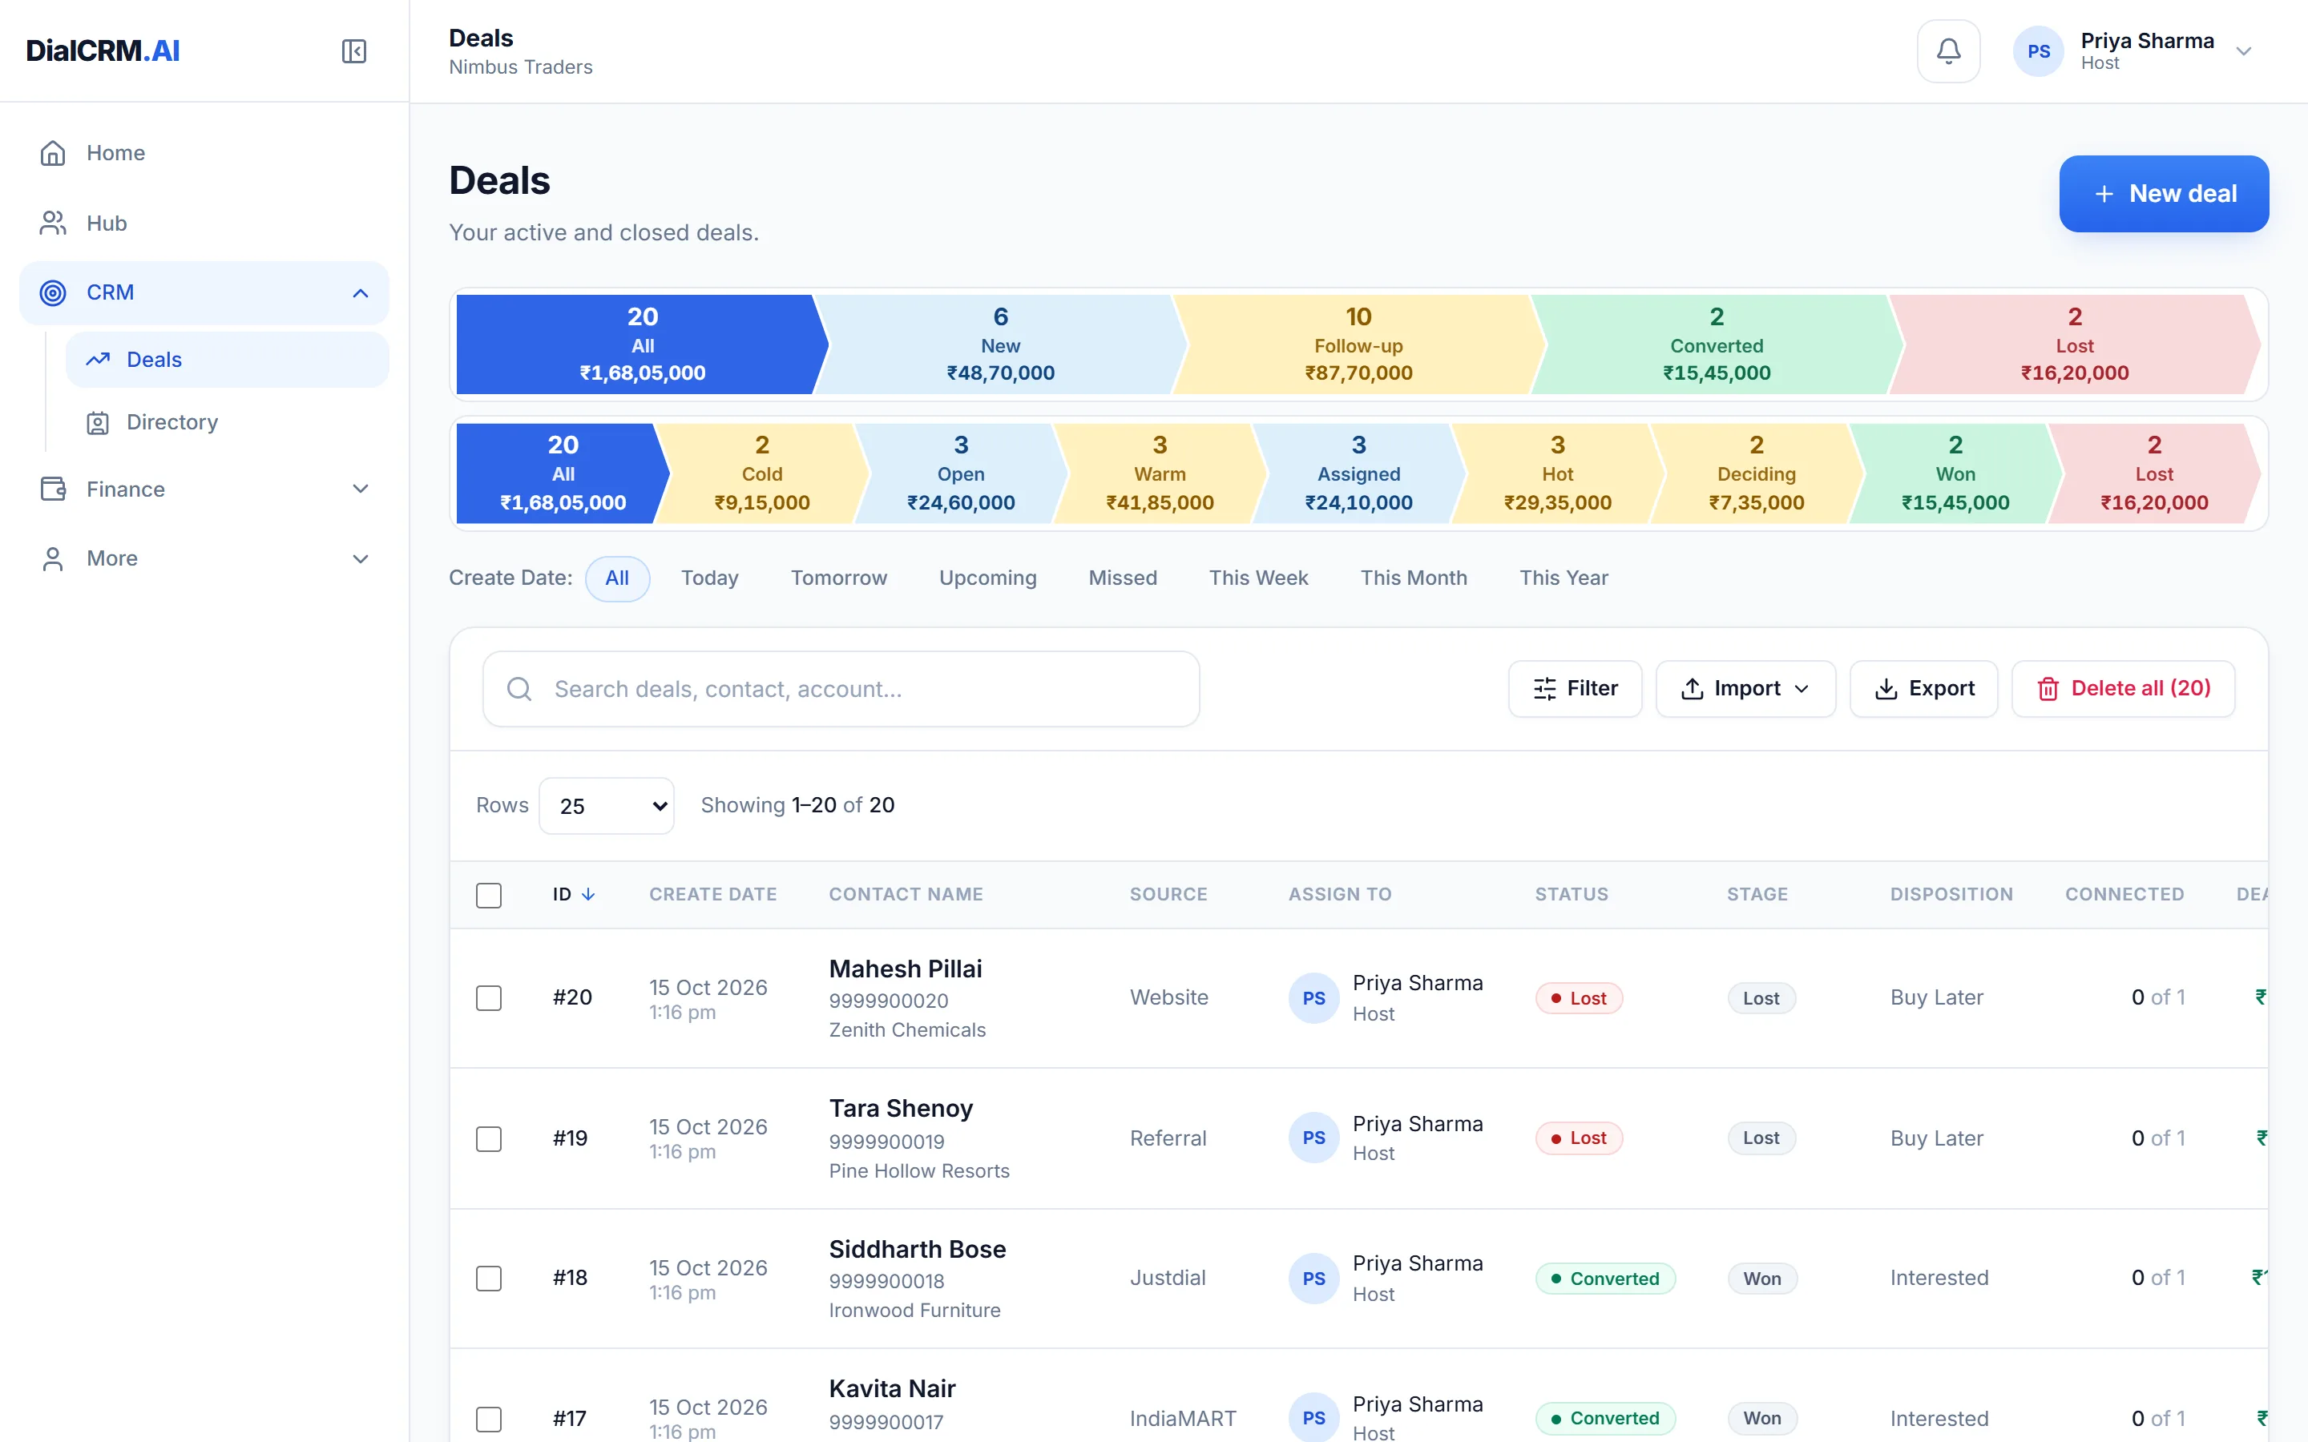Sort by ID using arrow icon
This screenshot has height=1442, width=2308.
588,895
